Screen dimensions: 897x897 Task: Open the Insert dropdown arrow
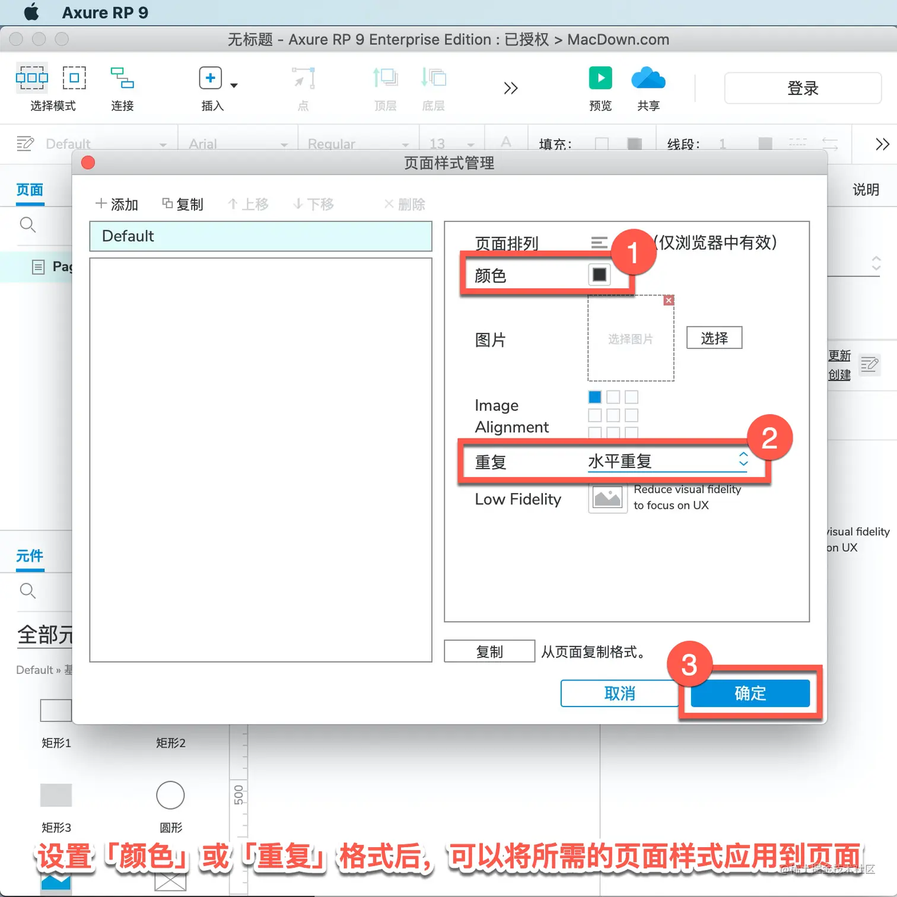(234, 85)
